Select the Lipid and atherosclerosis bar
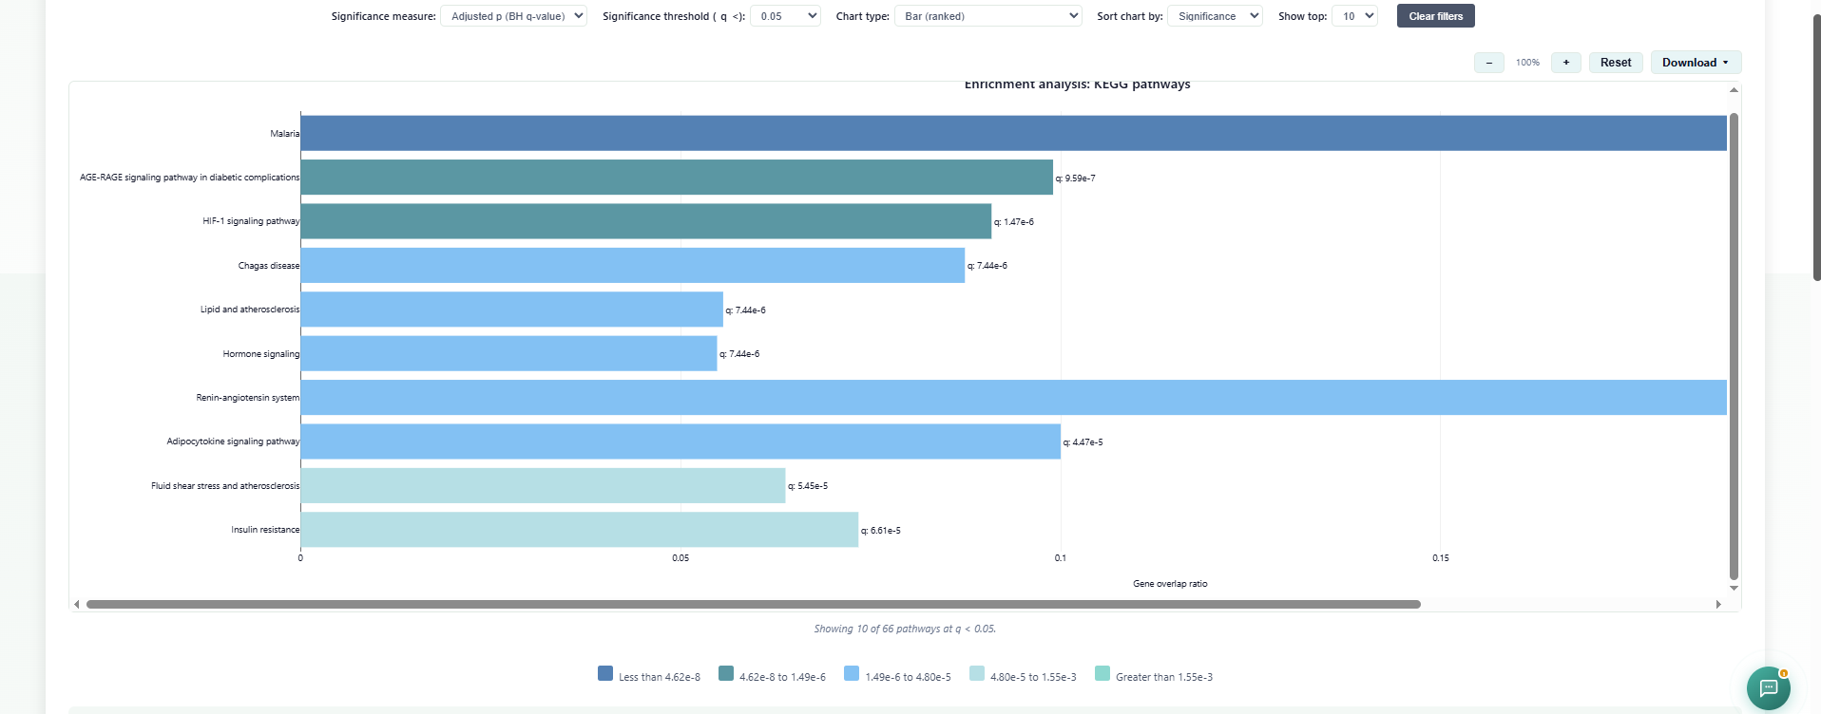The height and width of the screenshot is (714, 1821). [512, 310]
